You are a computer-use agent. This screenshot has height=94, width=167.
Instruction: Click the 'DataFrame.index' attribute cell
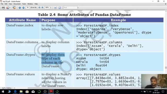pos(20,25)
